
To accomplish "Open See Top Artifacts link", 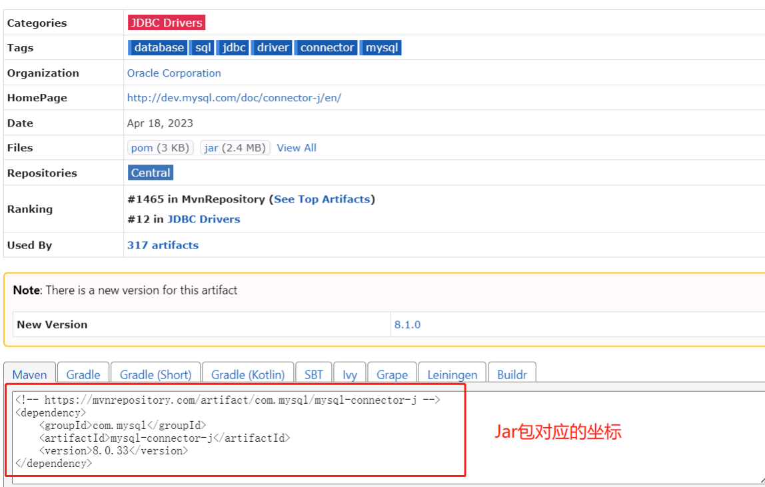I will 322,199.
